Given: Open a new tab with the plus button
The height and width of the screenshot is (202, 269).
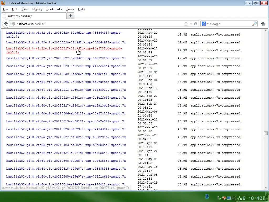Looking at the screenshot, I should (x=70, y=16).
